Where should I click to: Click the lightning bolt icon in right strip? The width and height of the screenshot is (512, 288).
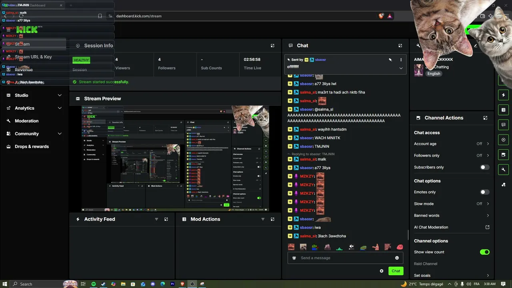(503, 95)
